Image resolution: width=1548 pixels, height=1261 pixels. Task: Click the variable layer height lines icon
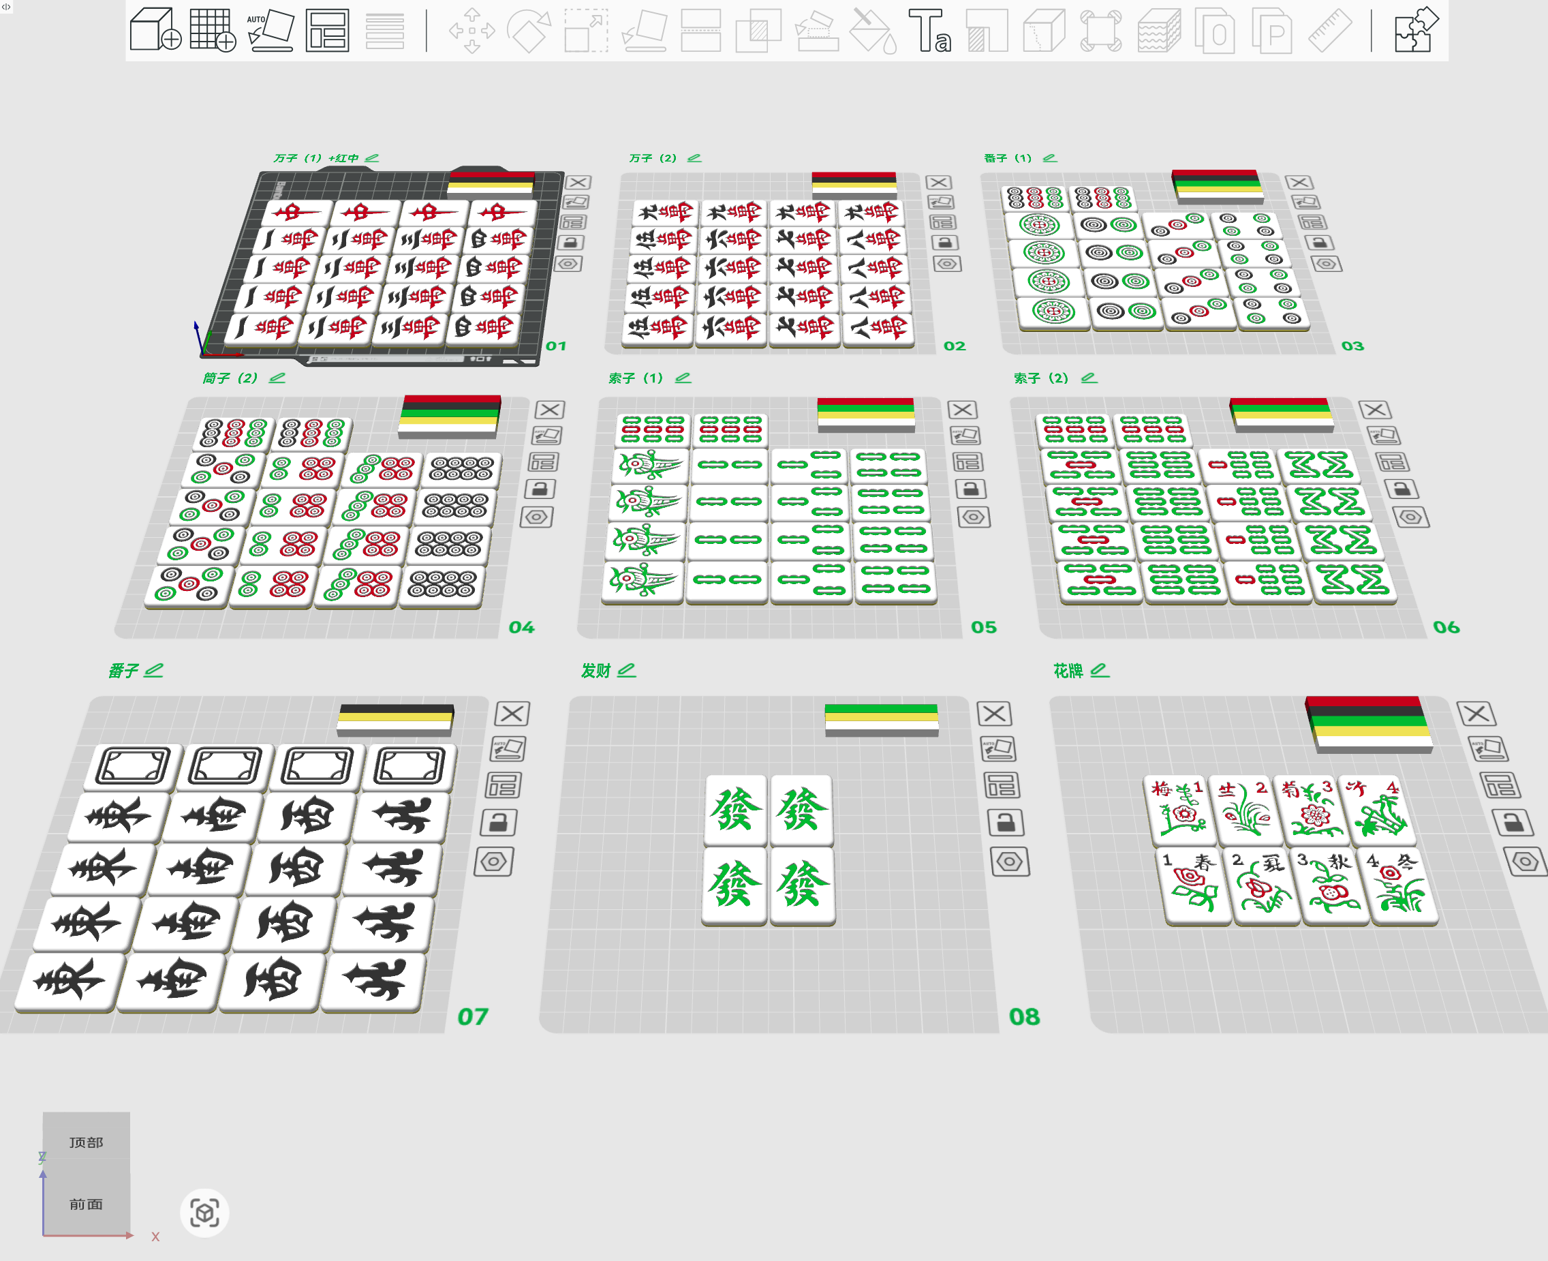click(385, 31)
